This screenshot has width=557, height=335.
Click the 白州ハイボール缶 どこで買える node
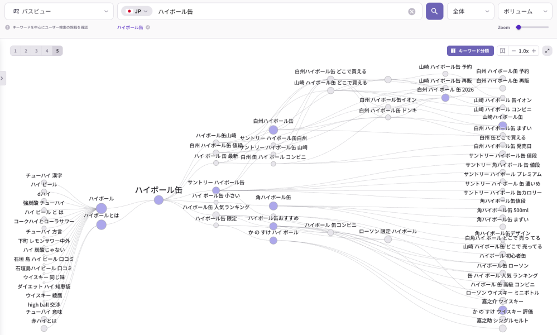pyautogui.click(x=331, y=79)
